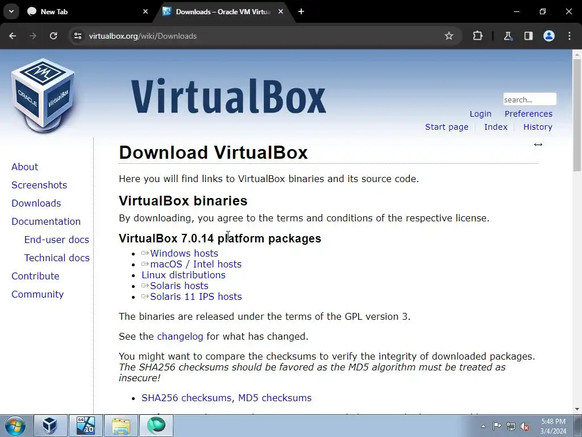Open site information icon in address bar
Screen dimensions: 582x437
(78, 36)
